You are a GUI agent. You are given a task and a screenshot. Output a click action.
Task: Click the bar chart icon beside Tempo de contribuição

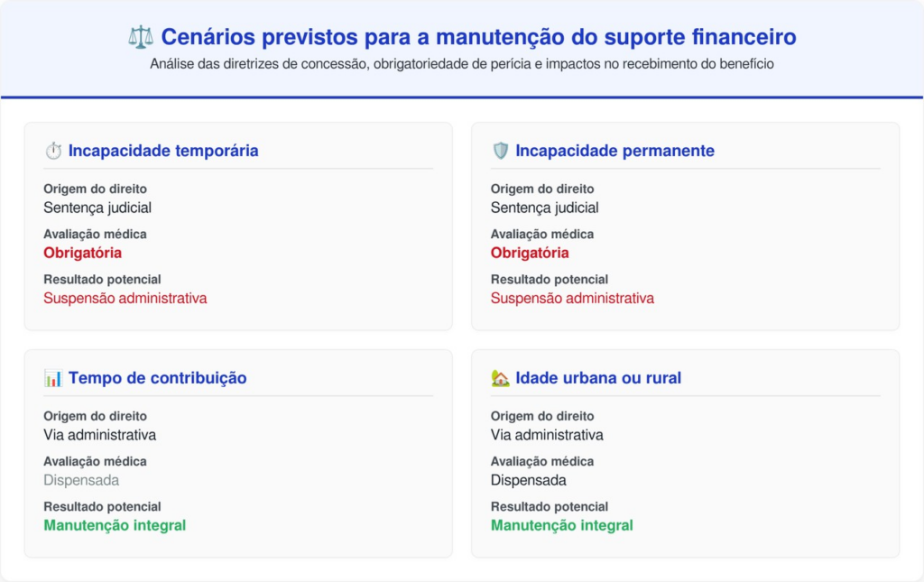(53, 378)
